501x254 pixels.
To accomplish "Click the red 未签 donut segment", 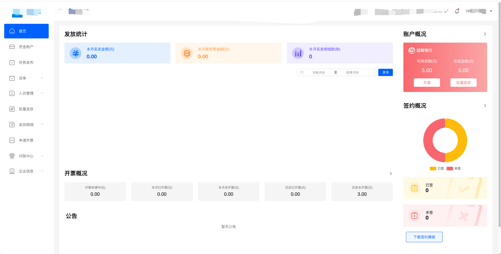I will pyautogui.click(x=428, y=140).
